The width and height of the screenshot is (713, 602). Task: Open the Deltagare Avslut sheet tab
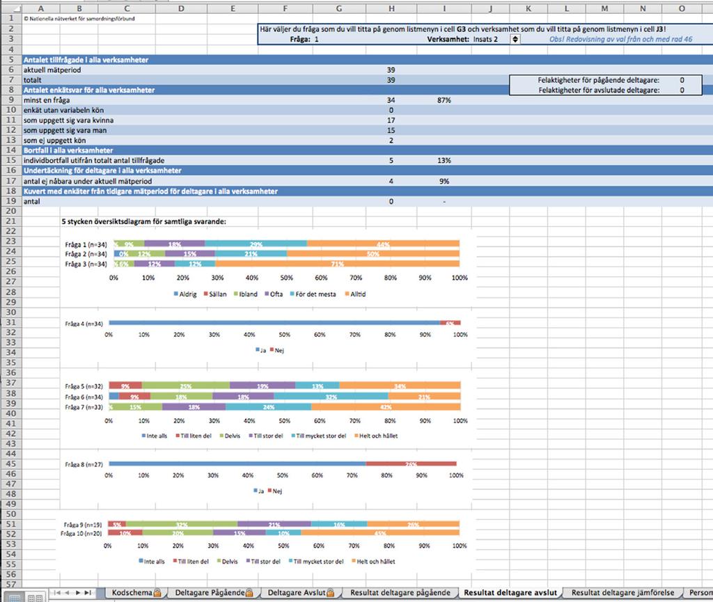coord(300,592)
